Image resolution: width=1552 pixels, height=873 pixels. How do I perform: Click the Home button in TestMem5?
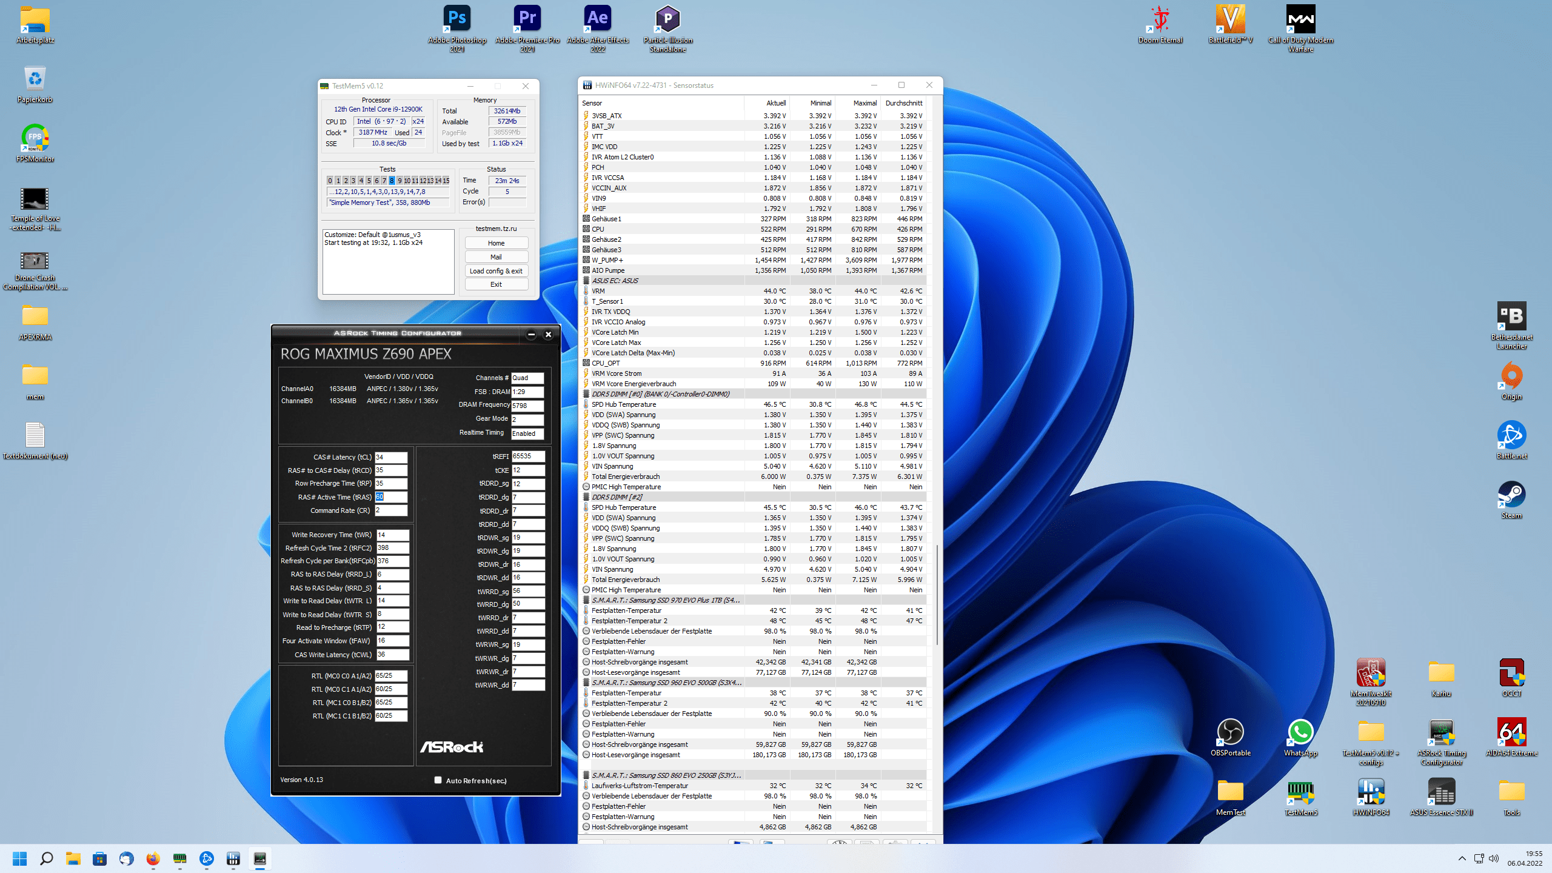[496, 243]
